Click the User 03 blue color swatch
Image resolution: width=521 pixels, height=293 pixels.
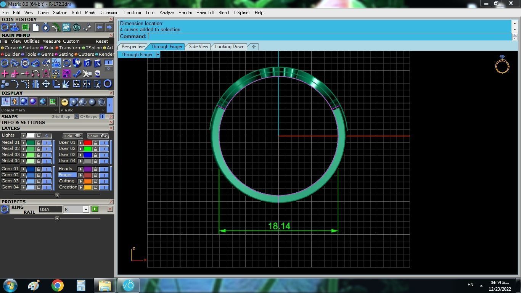[x=88, y=155]
